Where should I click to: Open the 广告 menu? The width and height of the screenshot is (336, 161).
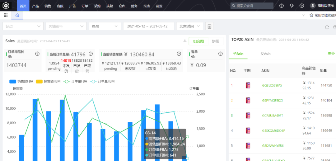pyautogui.click(x=72, y=6)
